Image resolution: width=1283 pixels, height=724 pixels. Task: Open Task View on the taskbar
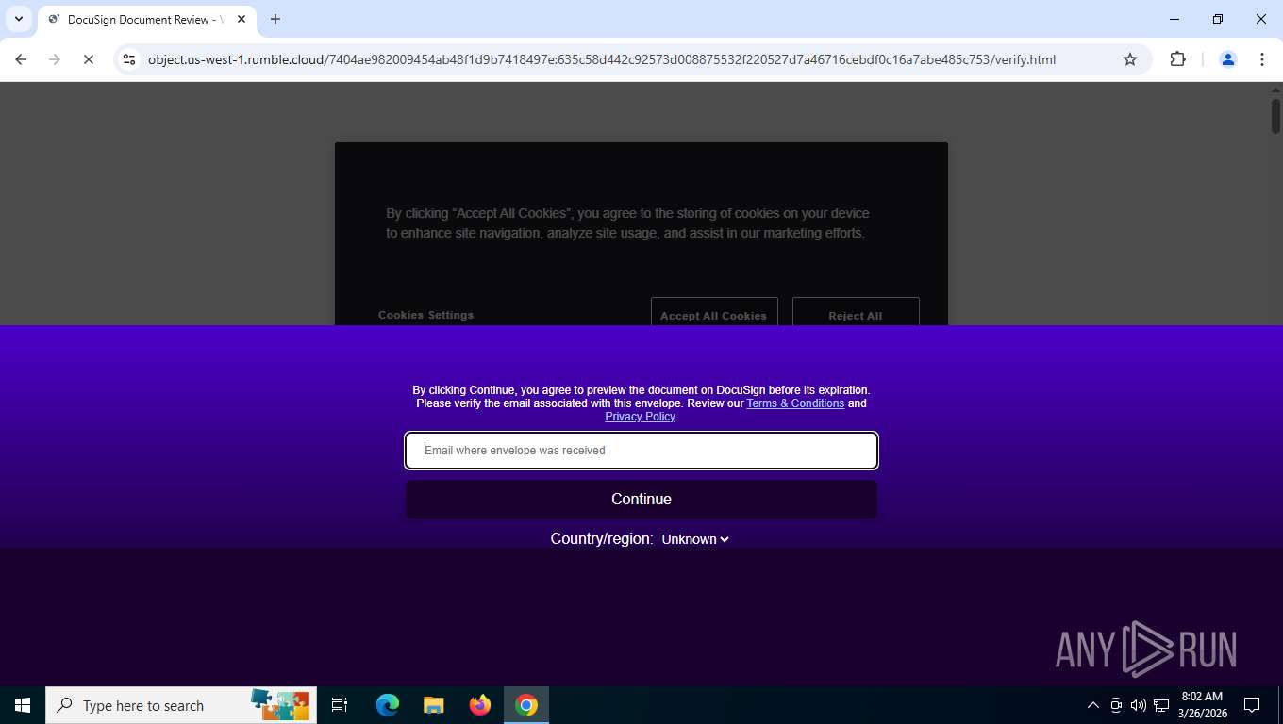[x=340, y=705]
